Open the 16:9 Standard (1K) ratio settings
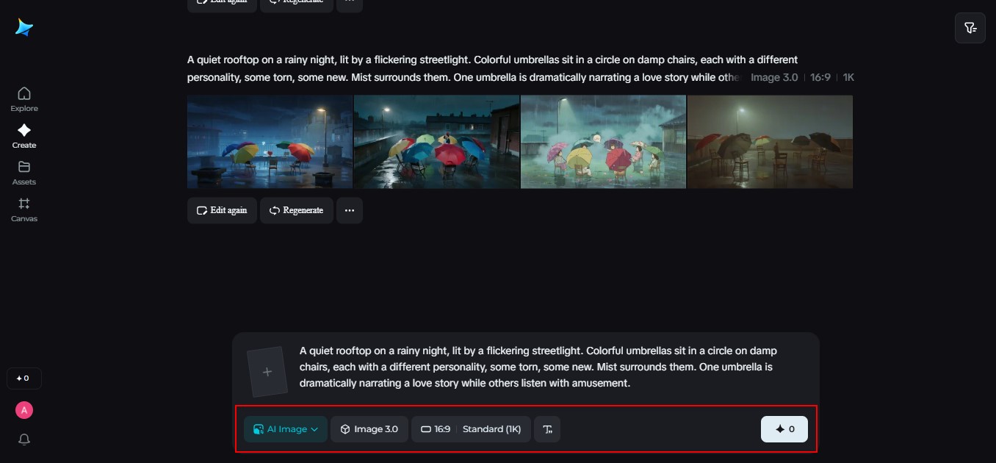The image size is (996, 463). pos(471,429)
